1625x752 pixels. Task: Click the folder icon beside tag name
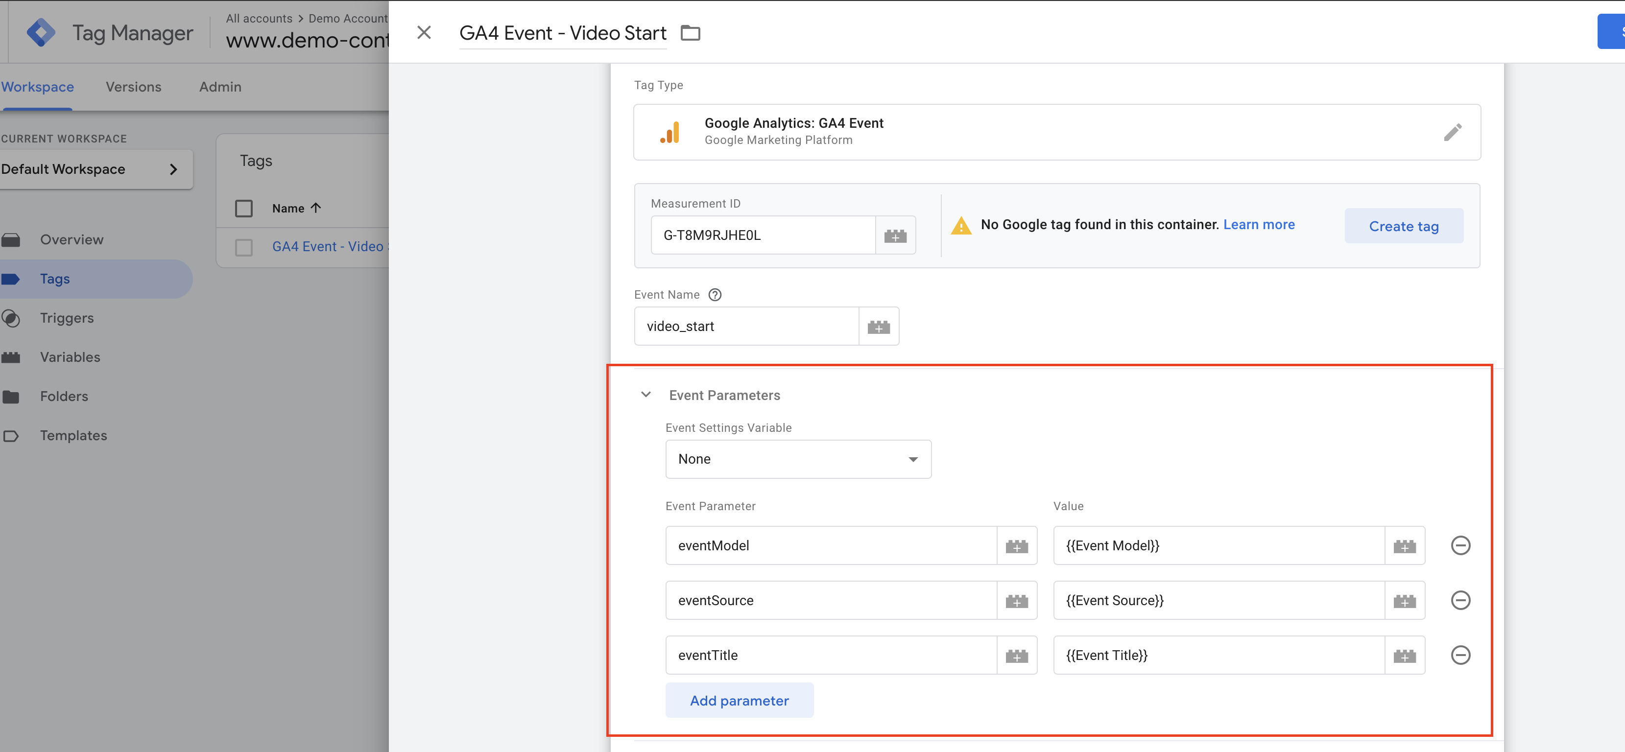click(691, 33)
